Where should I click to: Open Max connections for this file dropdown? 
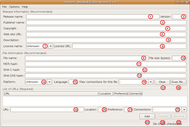click(x=151, y=82)
